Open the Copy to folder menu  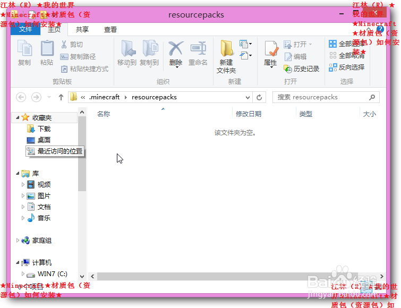[149, 53]
